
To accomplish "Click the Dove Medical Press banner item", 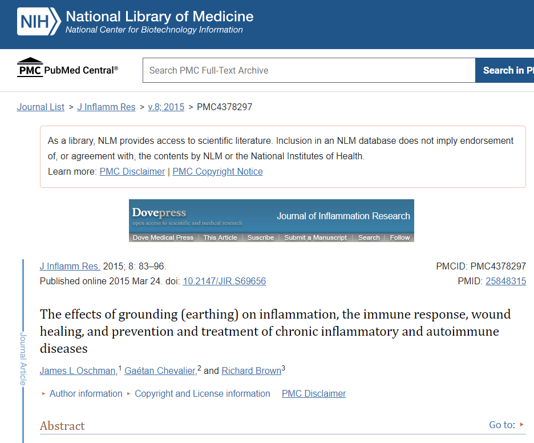I will tap(163, 237).
